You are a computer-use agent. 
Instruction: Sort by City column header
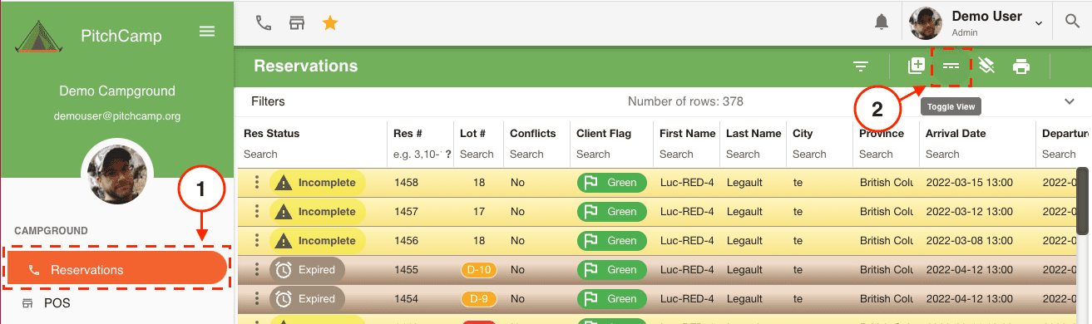tap(803, 133)
